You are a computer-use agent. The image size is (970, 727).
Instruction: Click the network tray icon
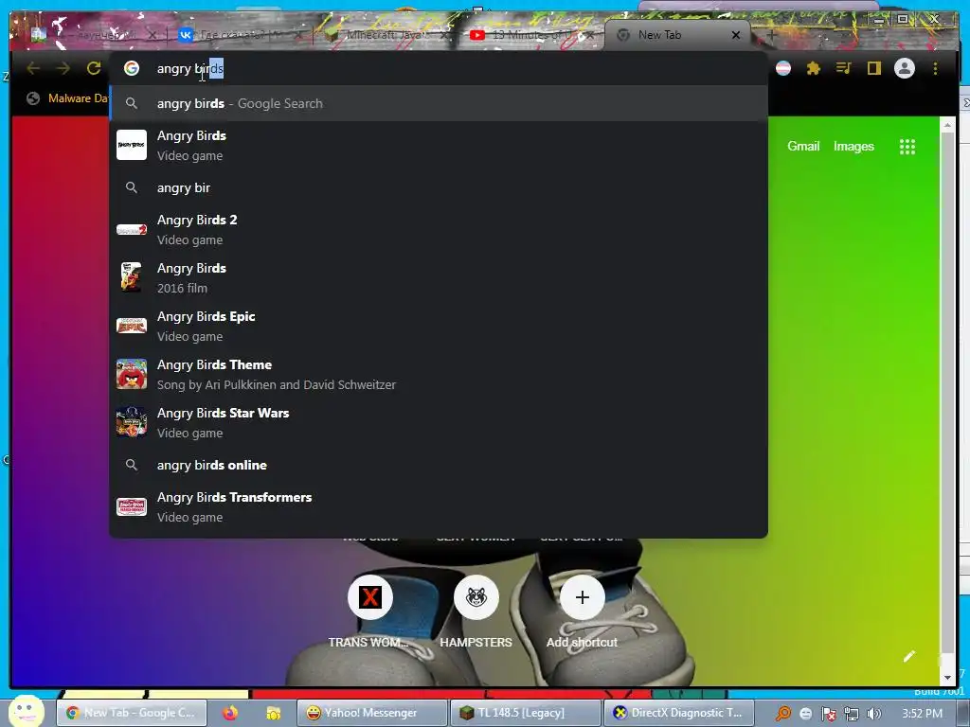pyautogui.click(x=852, y=714)
